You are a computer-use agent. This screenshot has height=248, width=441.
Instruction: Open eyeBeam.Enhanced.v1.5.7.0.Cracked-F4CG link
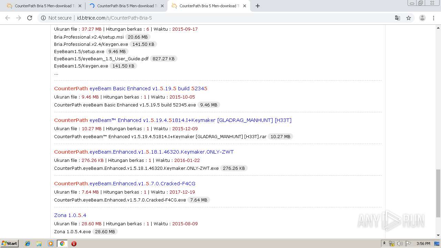click(125, 184)
